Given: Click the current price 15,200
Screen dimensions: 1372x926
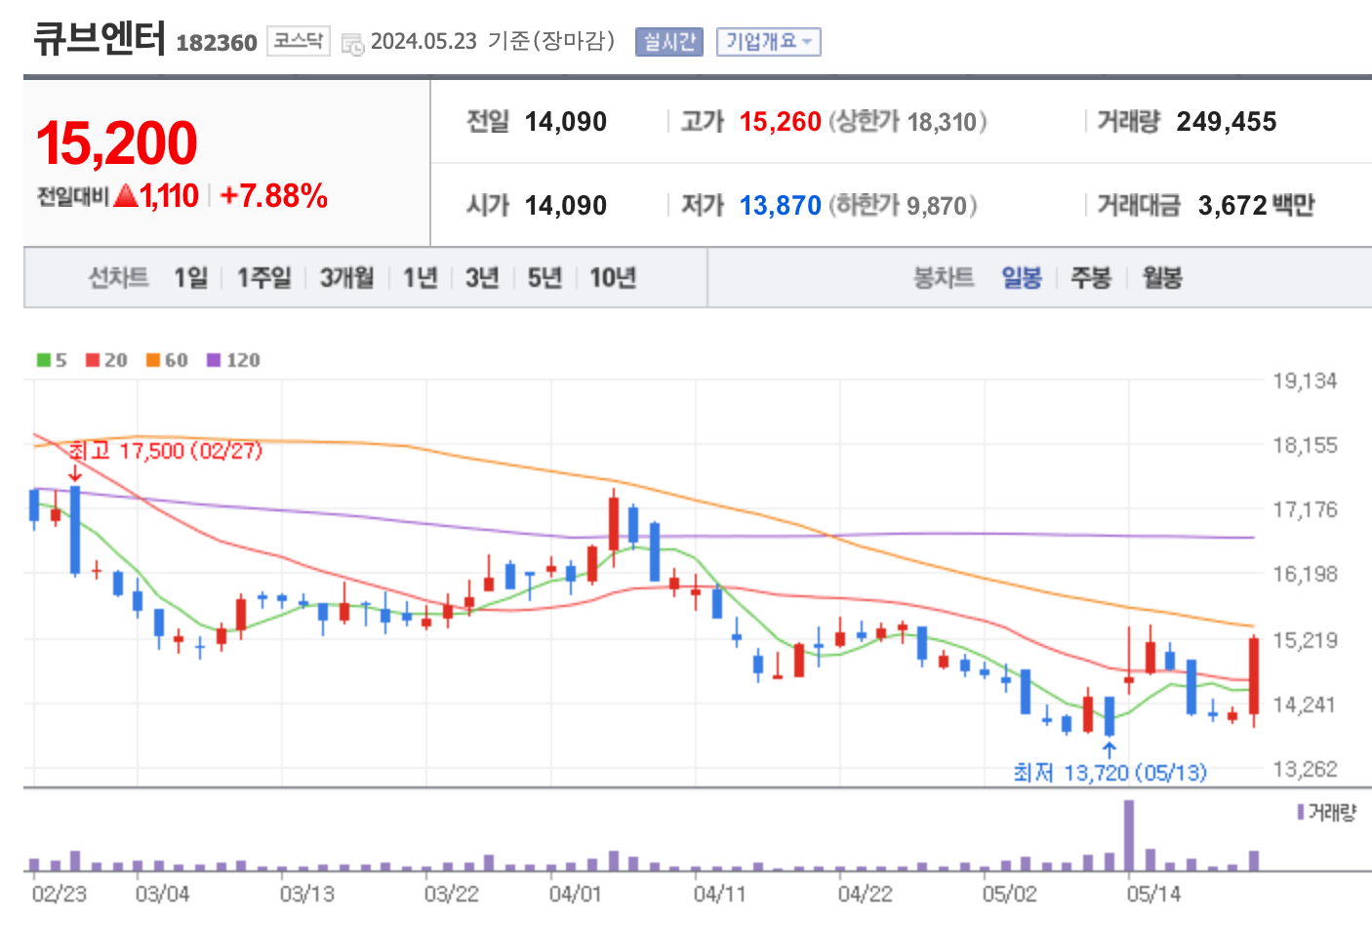Looking at the screenshot, I should [x=117, y=142].
